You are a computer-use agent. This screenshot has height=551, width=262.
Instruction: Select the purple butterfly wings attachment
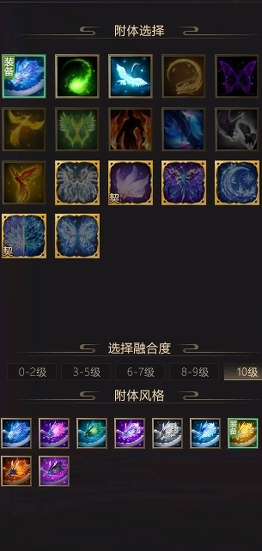(x=237, y=76)
